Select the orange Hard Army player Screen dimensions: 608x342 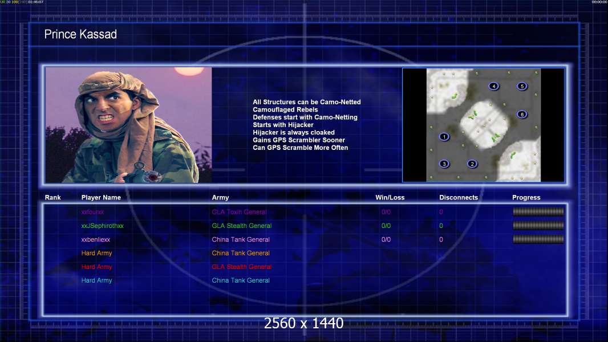[x=96, y=253]
